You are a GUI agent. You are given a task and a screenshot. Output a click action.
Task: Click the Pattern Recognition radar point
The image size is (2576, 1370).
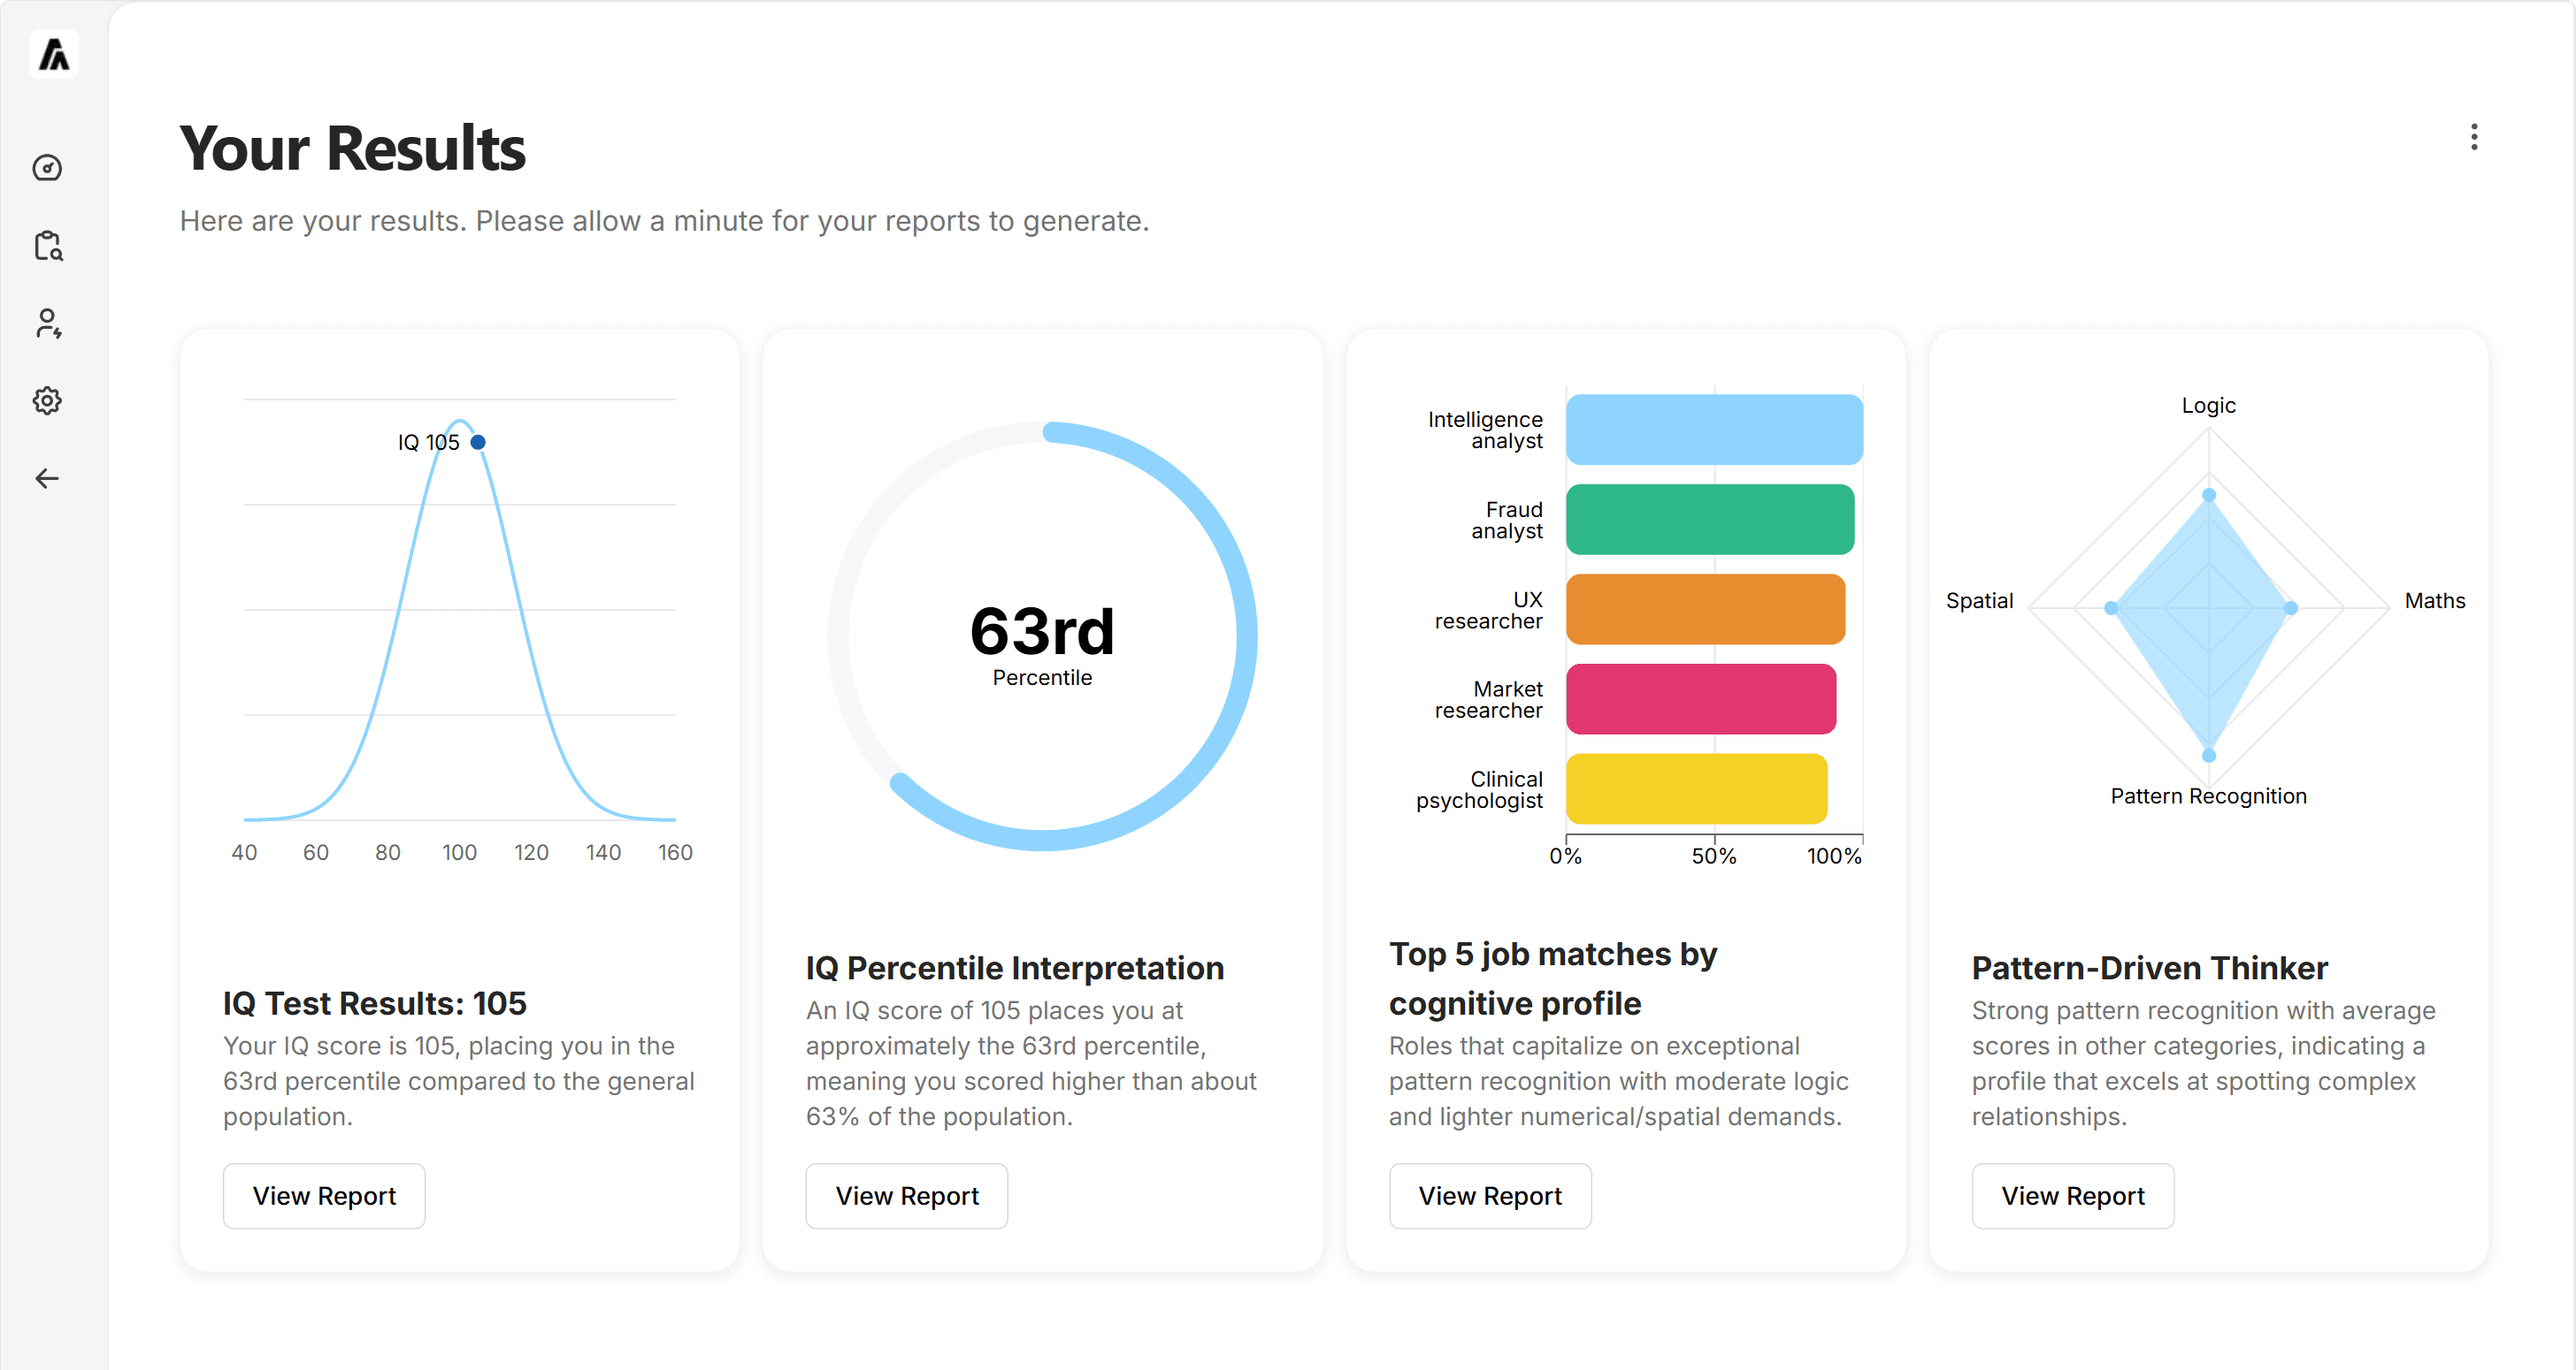[x=2209, y=756]
